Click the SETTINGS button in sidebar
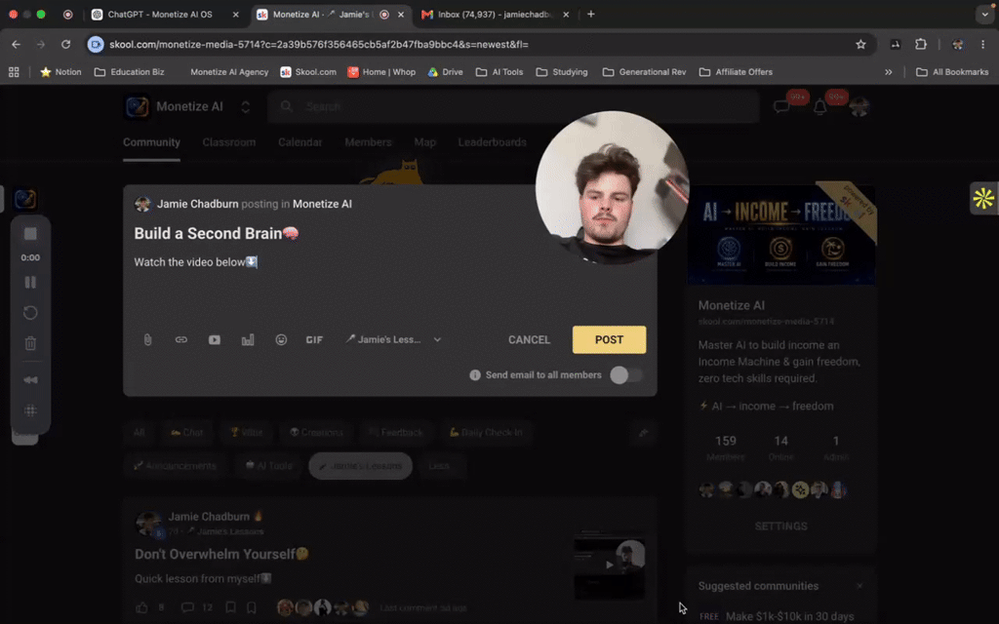Screen dimensions: 999x624 [x=781, y=526]
